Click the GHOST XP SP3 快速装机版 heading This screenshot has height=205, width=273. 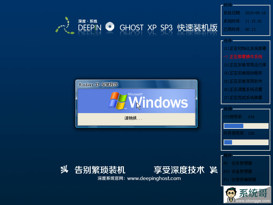click(x=169, y=28)
